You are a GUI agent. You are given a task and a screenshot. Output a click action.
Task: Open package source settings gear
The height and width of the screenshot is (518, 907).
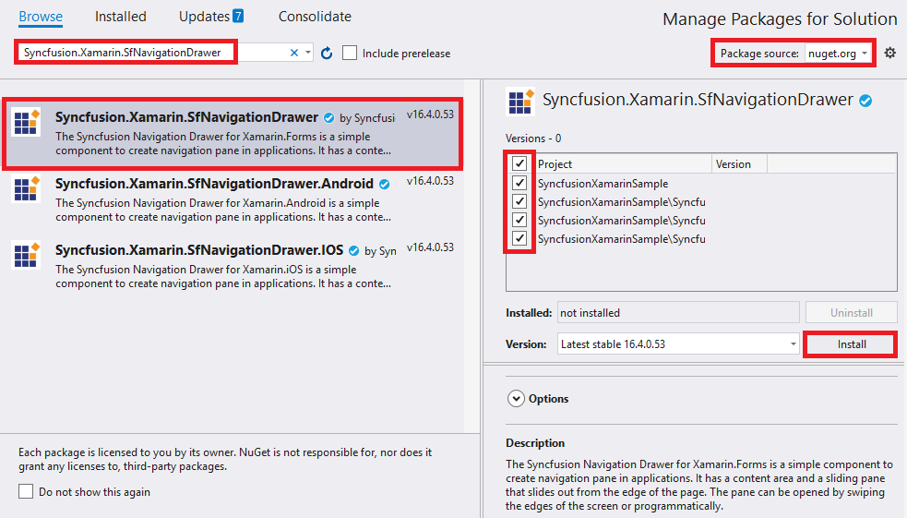point(889,54)
